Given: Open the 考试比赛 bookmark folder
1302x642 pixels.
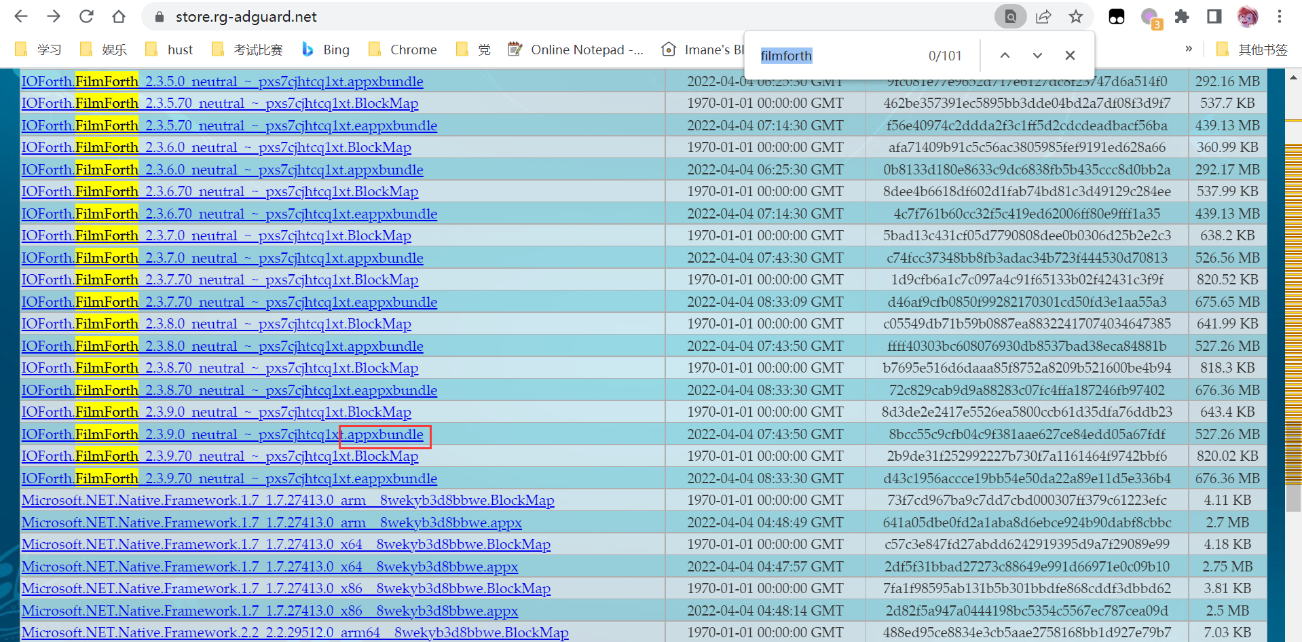Looking at the screenshot, I should point(247,50).
